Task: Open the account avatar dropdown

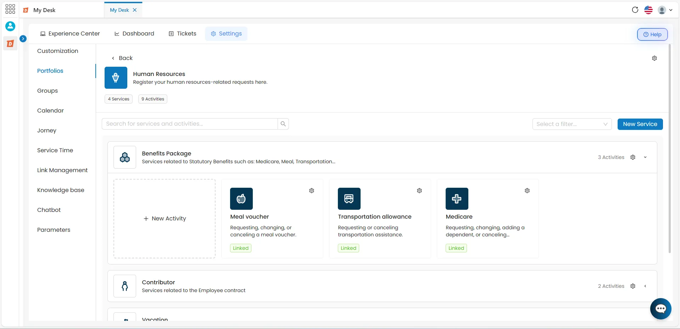Action: click(x=665, y=10)
